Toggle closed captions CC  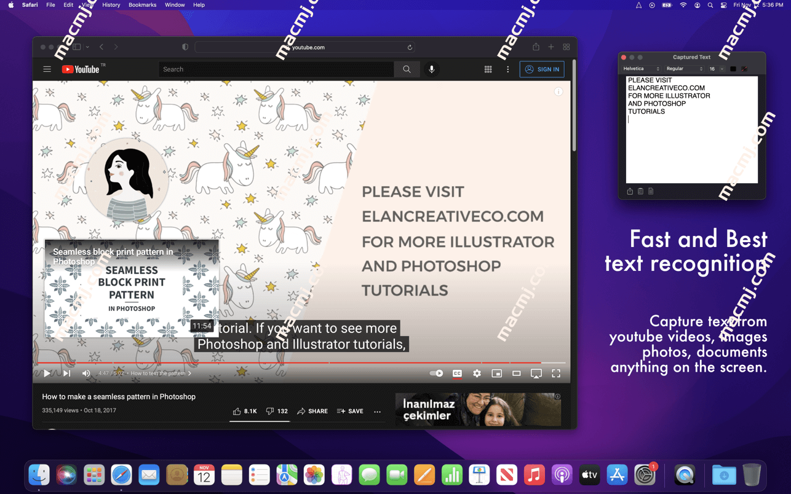tap(457, 373)
